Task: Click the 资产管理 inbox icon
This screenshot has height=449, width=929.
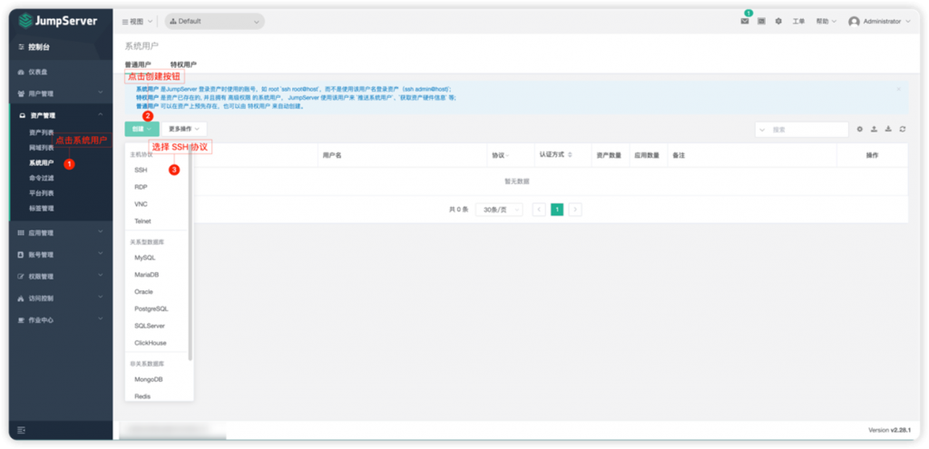Action: point(23,115)
